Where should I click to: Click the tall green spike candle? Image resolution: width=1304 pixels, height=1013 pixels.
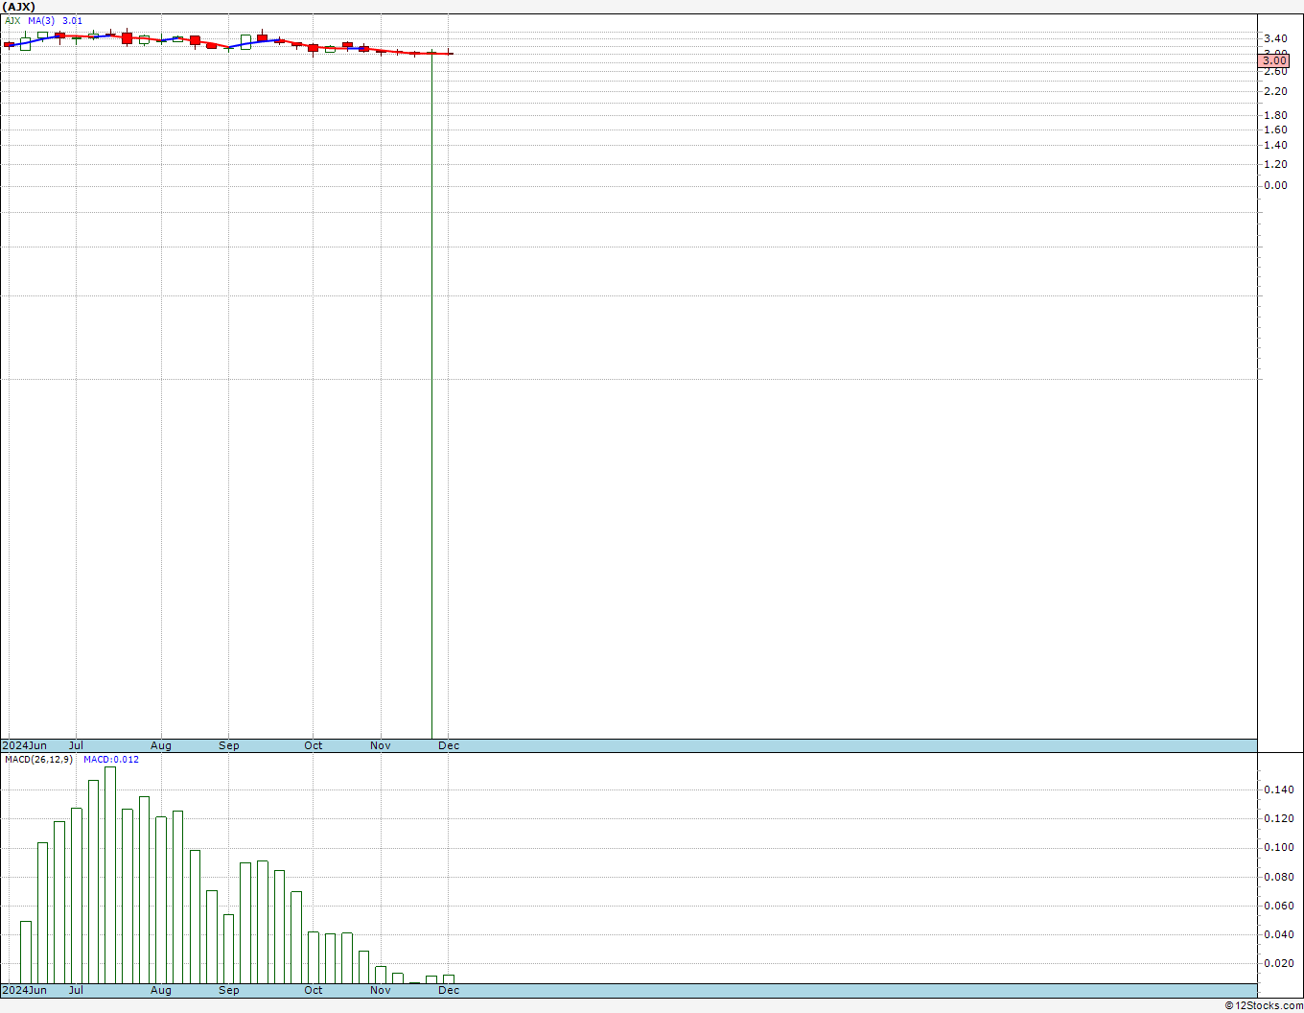tap(432, 393)
